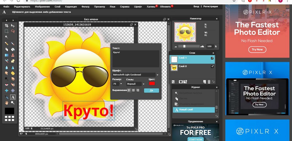Open the Фильтр menu
This screenshot has height=141, width=292.
pos(86,6)
